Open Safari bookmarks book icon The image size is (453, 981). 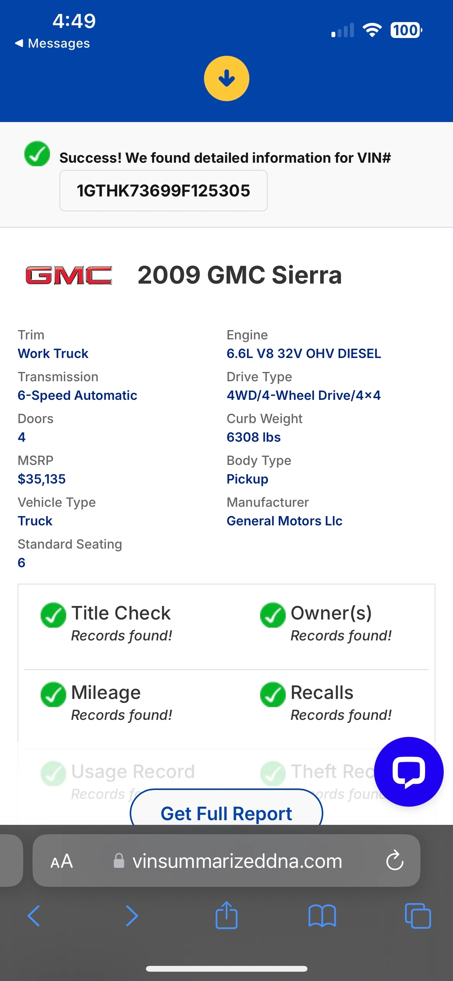322,916
